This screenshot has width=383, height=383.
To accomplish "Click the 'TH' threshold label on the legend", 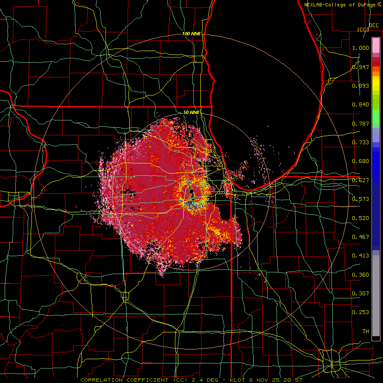I will click(366, 332).
